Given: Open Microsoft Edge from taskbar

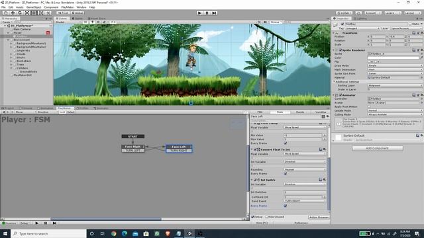Looking at the screenshot, I should click(125, 233).
